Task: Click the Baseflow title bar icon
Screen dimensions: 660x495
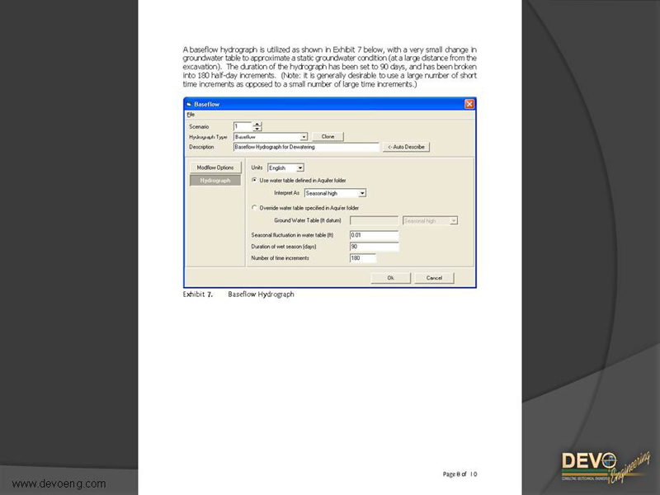Action: click(189, 104)
